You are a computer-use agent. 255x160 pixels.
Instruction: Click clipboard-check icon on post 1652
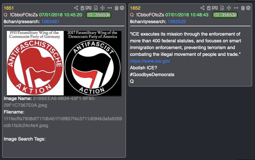209,8
